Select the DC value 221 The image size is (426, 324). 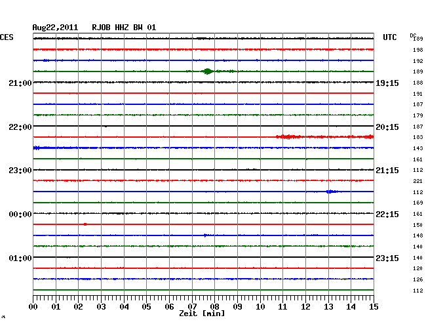point(418,181)
